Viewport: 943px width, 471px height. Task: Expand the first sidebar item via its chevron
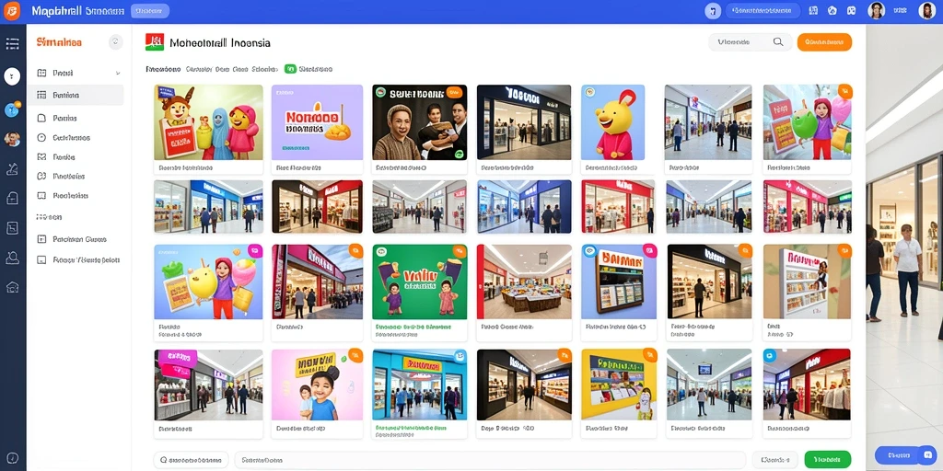pos(117,74)
